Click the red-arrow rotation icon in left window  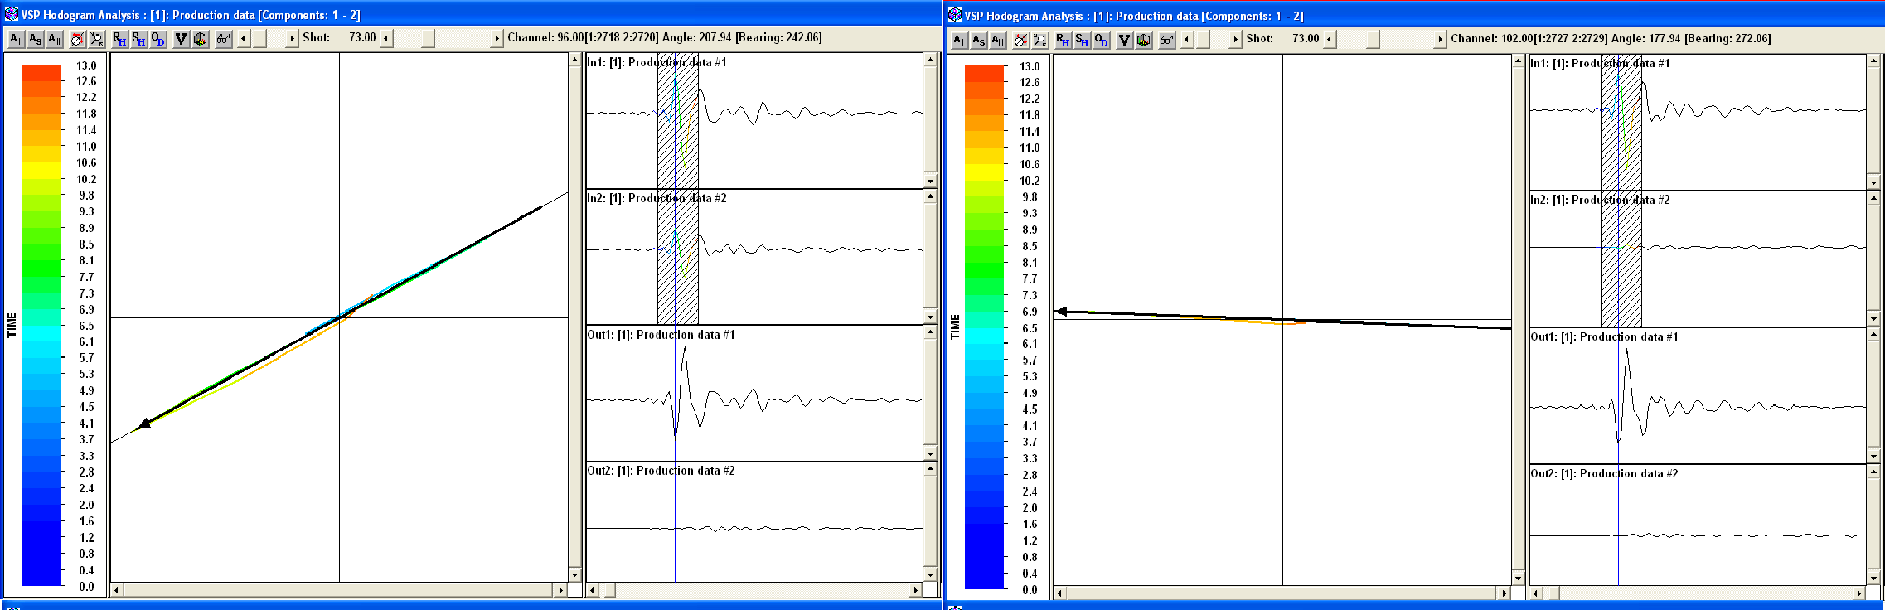tap(77, 39)
